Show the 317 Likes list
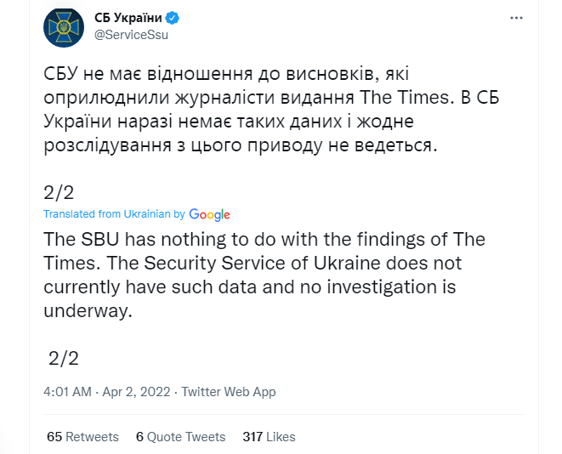The width and height of the screenshot is (562, 454). tap(269, 436)
